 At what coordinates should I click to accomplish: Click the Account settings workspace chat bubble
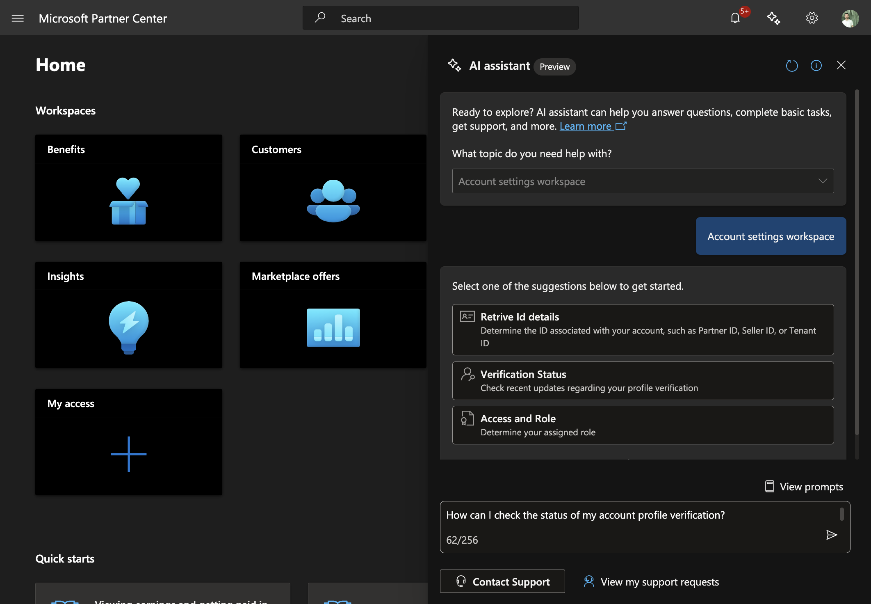[771, 236]
